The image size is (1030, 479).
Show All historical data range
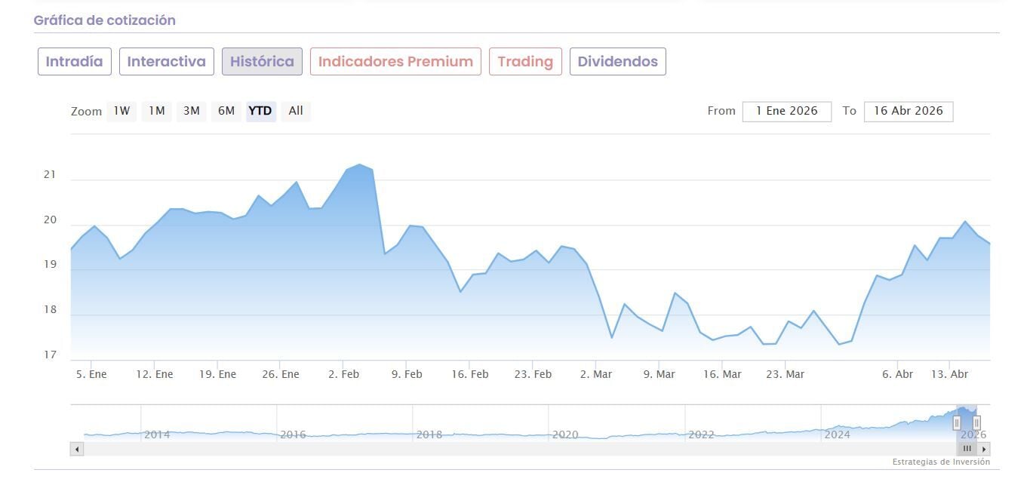tap(296, 111)
